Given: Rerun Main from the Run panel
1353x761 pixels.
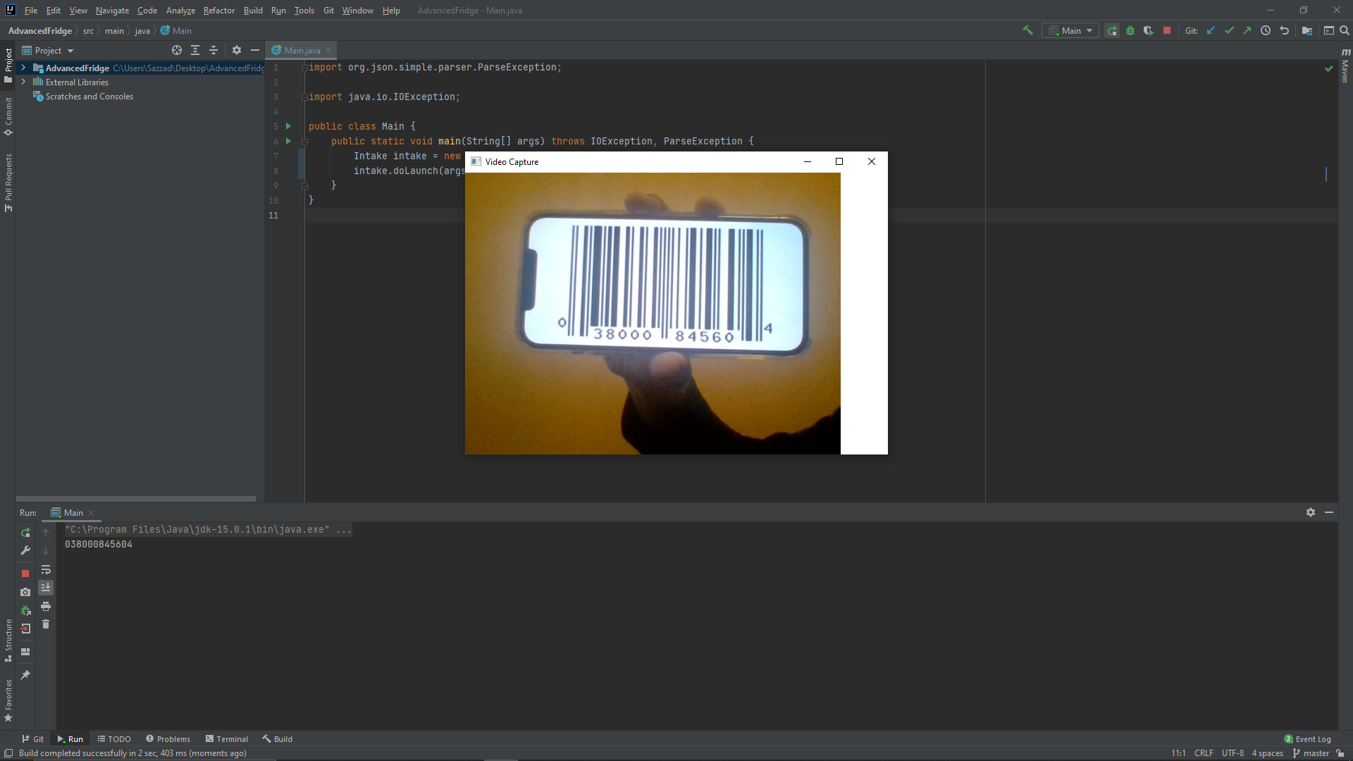Looking at the screenshot, I should click(25, 533).
